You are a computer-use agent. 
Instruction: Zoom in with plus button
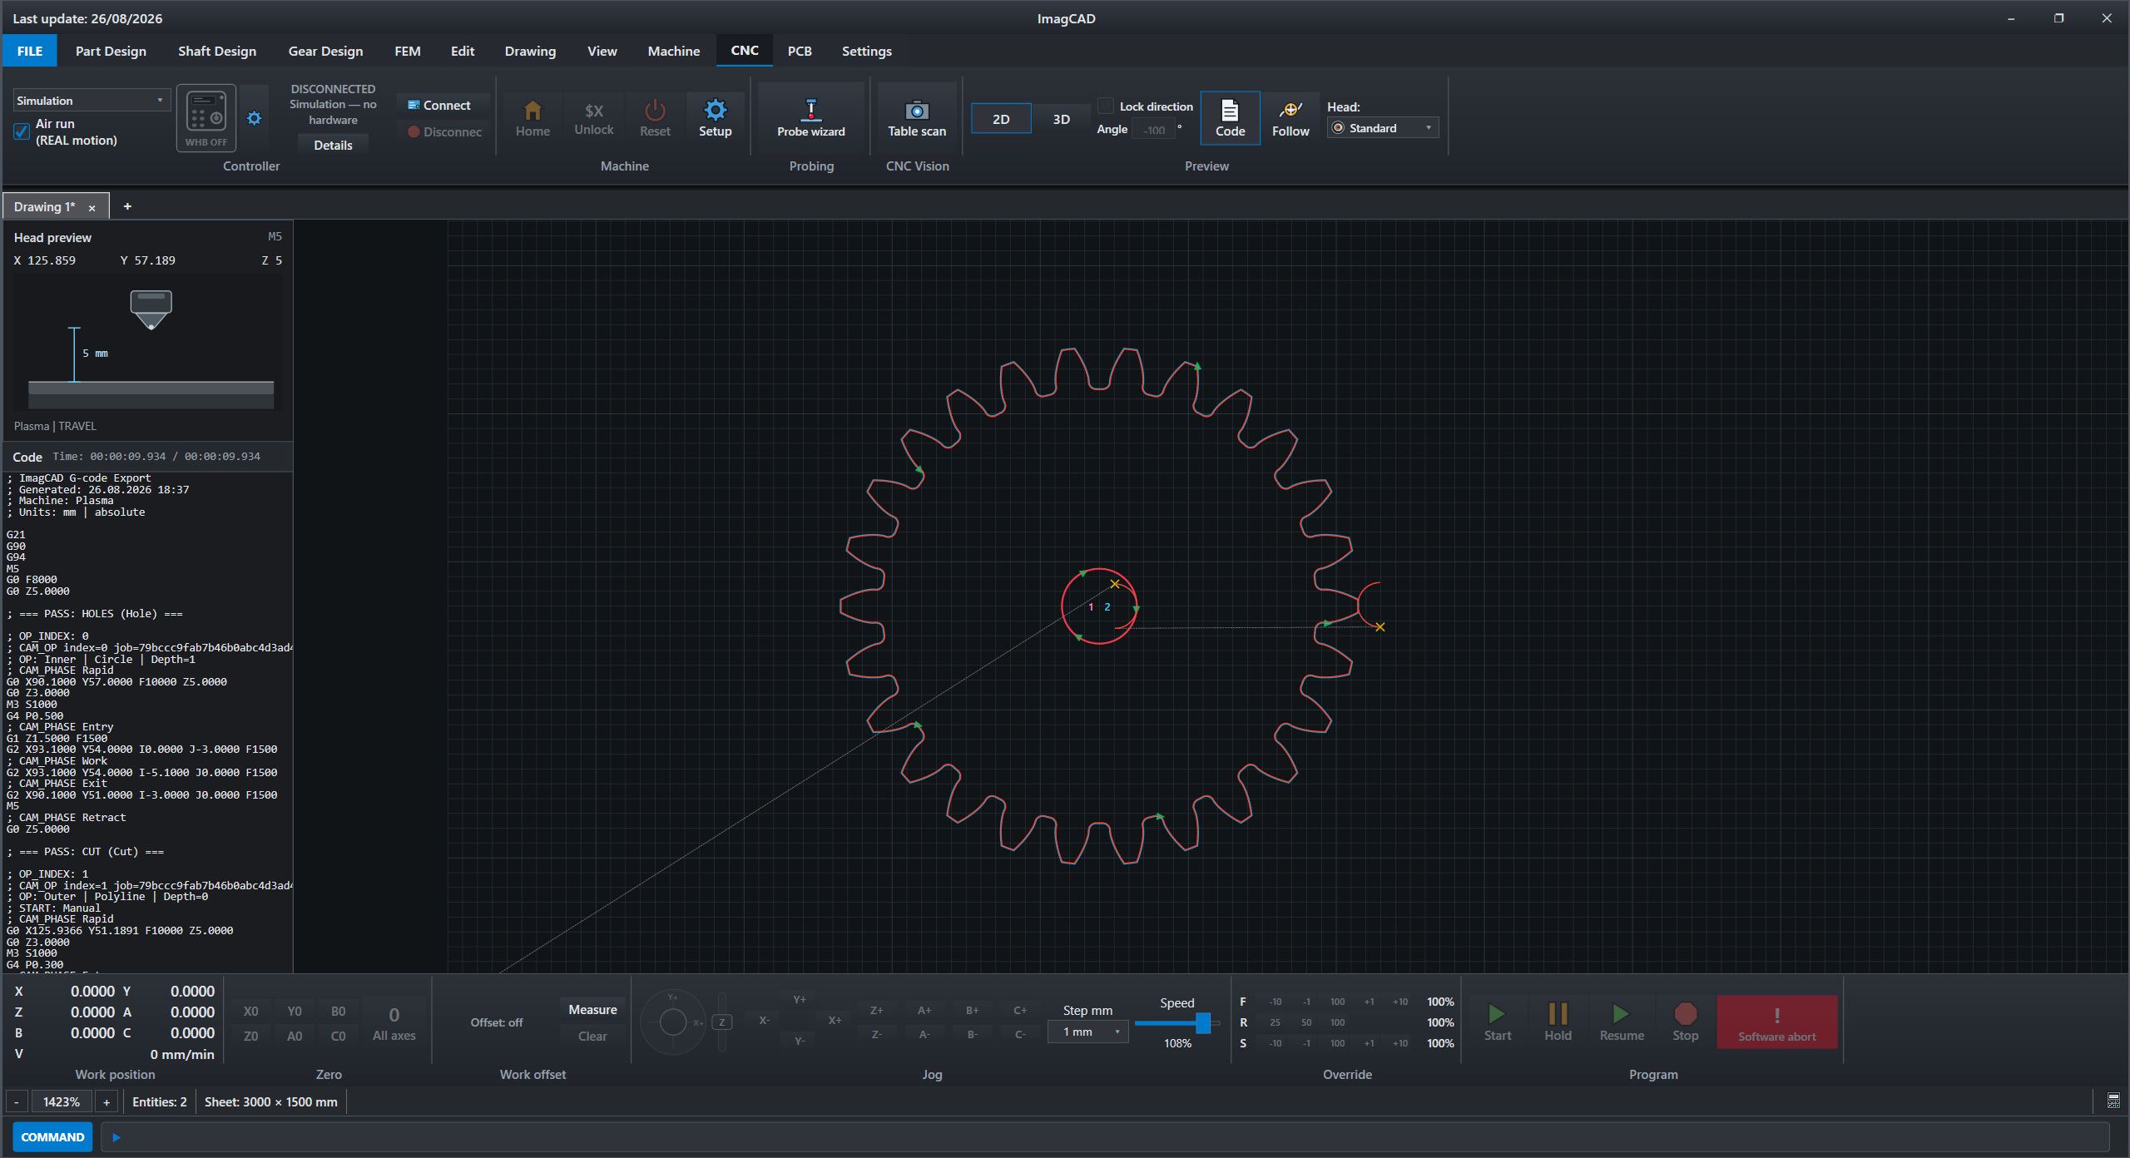tap(106, 1101)
